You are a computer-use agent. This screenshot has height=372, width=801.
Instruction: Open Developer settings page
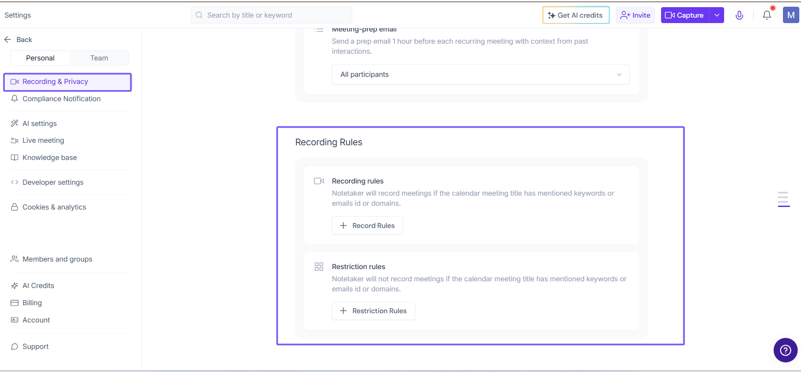pos(53,182)
